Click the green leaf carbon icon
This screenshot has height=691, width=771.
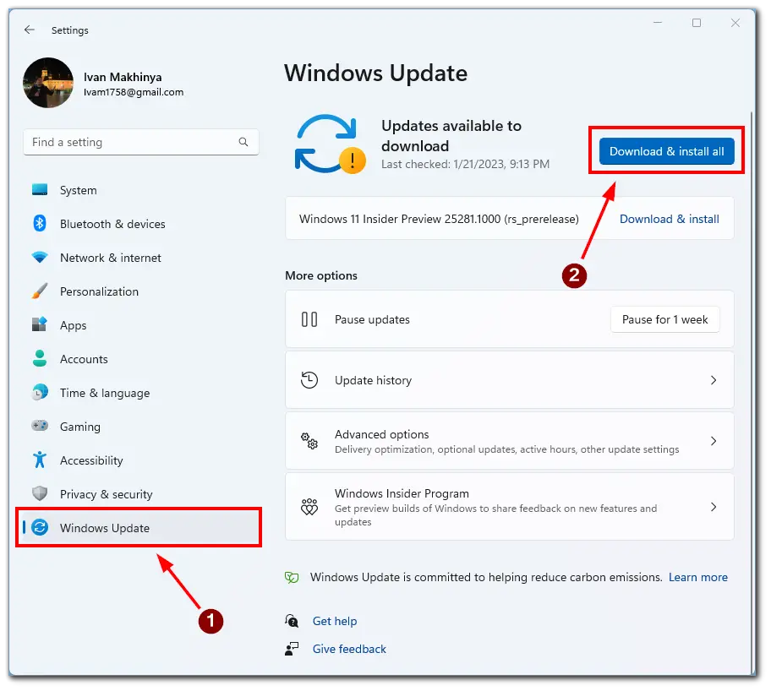pos(292,577)
